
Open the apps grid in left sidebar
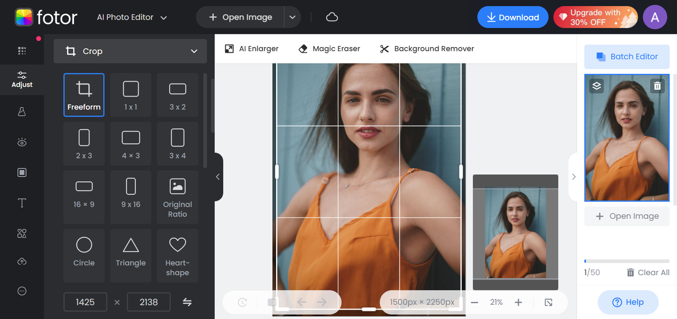(x=22, y=51)
